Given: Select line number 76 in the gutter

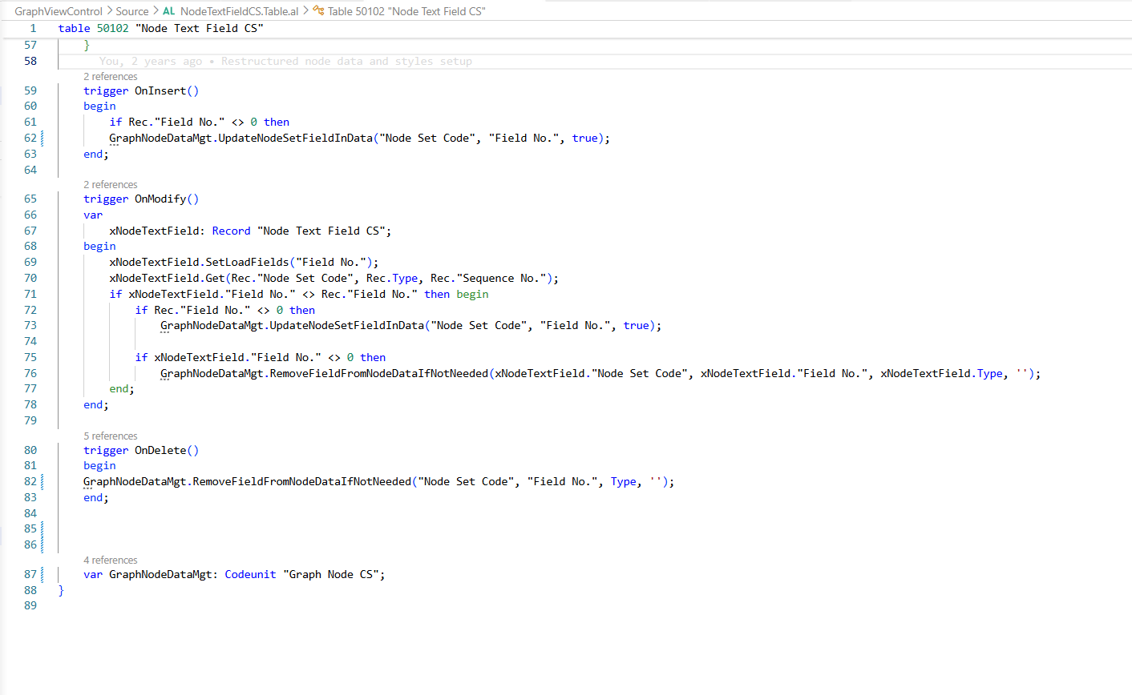Looking at the screenshot, I should pyautogui.click(x=30, y=373).
